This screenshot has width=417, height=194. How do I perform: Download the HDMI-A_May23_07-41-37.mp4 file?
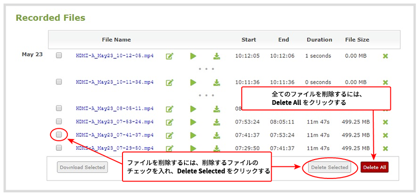tap(217, 135)
